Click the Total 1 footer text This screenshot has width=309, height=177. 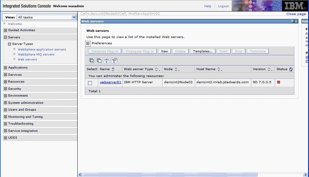point(94,91)
